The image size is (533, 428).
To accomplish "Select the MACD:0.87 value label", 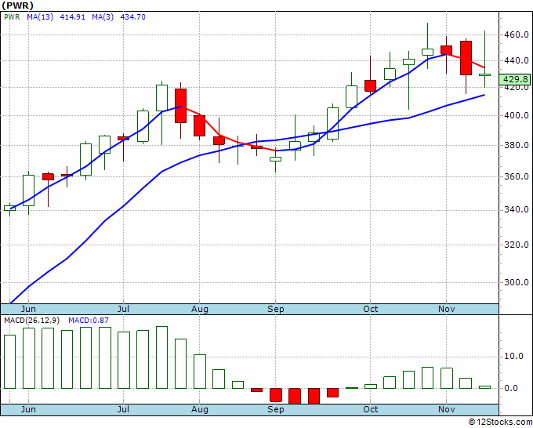I will click(89, 321).
